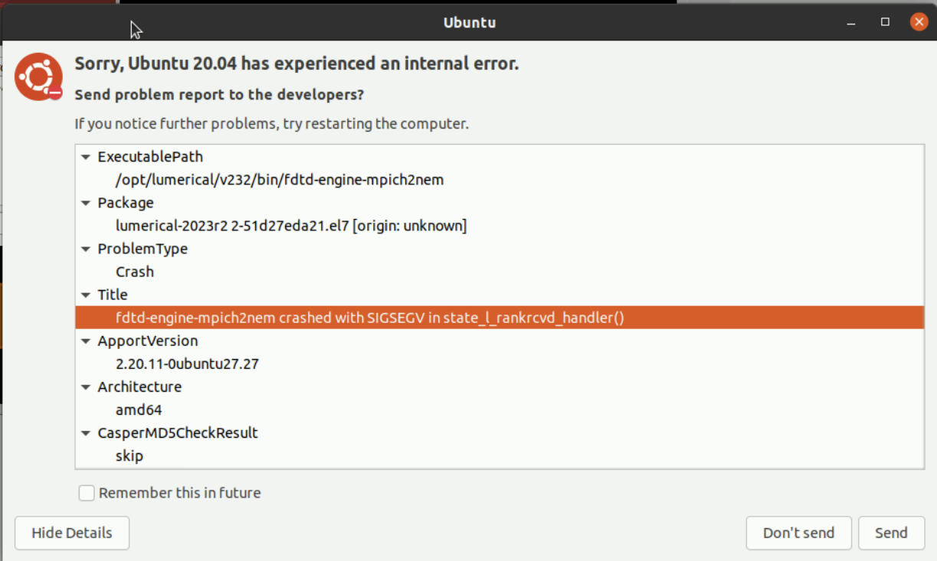The width and height of the screenshot is (937, 561).
Task: Click the Ubuntu error logo icon
Action: coord(38,77)
